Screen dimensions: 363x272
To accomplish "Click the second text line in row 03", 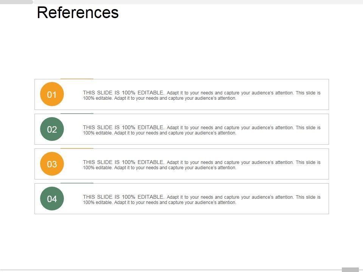I will coord(160,168).
